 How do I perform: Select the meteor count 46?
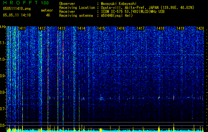coord(48,15)
